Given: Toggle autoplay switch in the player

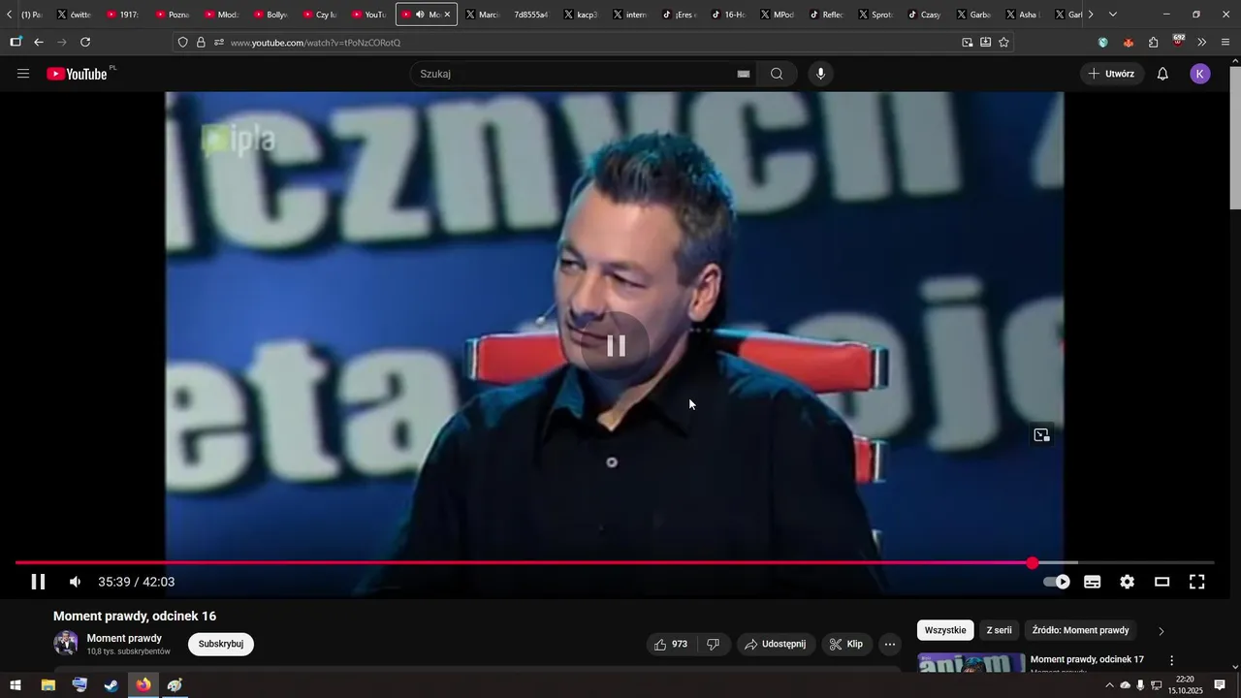Looking at the screenshot, I should 1057,582.
